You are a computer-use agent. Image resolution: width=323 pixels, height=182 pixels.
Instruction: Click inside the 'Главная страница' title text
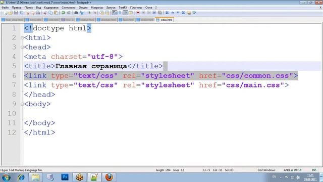coord(91,66)
